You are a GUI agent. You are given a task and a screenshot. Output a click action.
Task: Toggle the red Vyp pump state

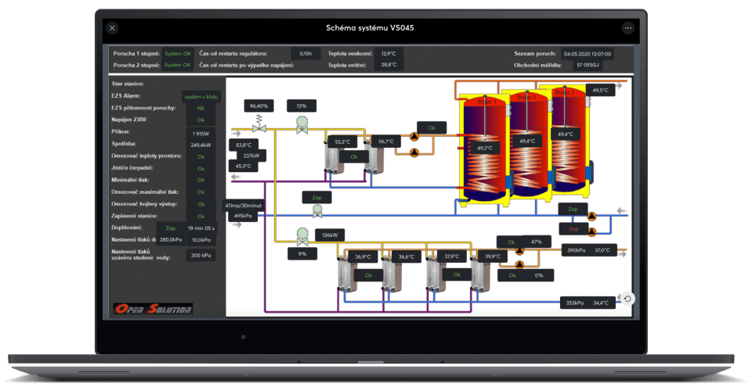(x=573, y=228)
